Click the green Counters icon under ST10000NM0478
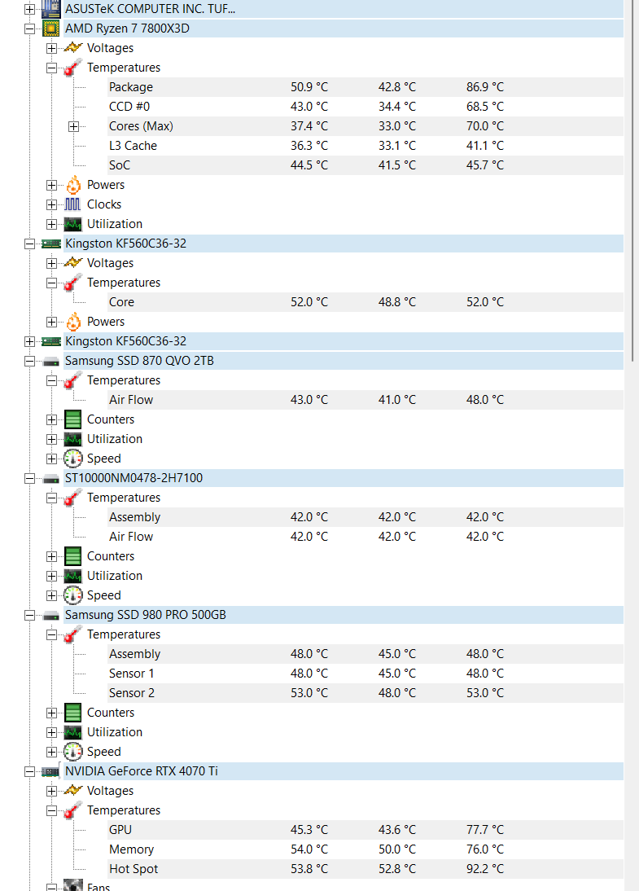This screenshot has width=639, height=891. pyautogui.click(x=72, y=556)
